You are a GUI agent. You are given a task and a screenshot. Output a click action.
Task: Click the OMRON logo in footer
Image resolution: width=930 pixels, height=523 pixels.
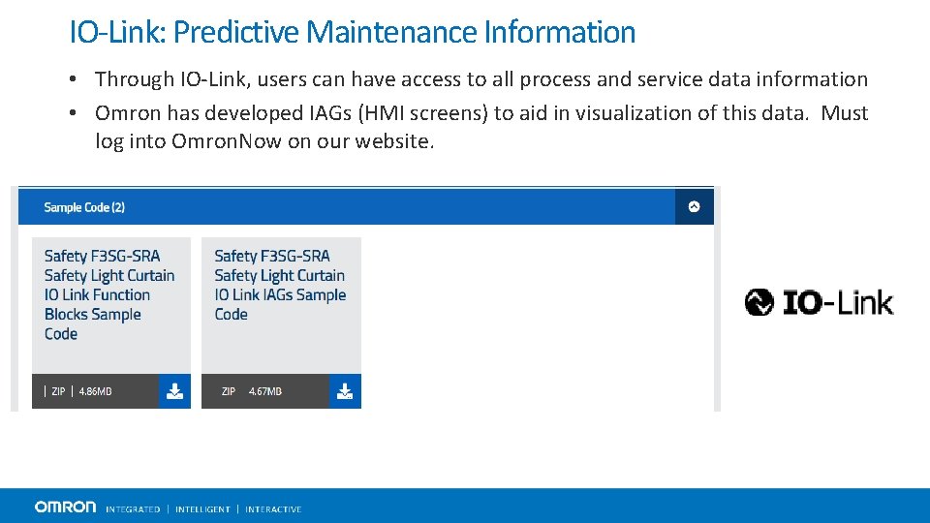pyautogui.click(x=65, y=507)
